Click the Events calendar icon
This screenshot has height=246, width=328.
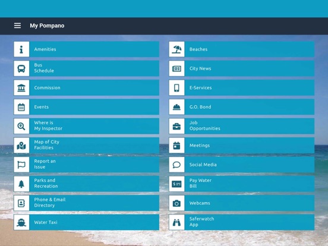[x=21, y=107]
